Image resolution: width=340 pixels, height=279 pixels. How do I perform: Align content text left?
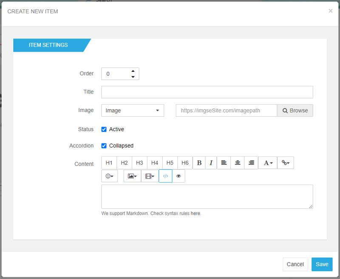coord(224,163)
